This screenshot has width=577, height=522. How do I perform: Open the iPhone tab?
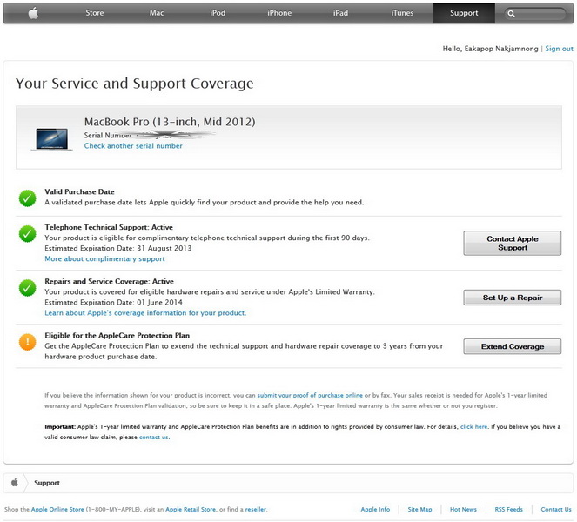pyautogui.click(x=279, y=13)
